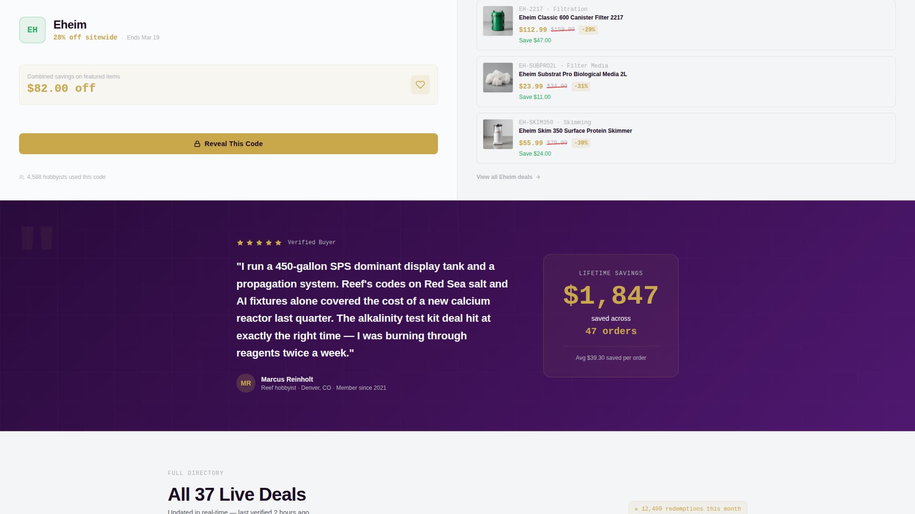Click 4,588 hobbyists used this code text
This screenshot has height=514, width=915.
tap(66, 177)
